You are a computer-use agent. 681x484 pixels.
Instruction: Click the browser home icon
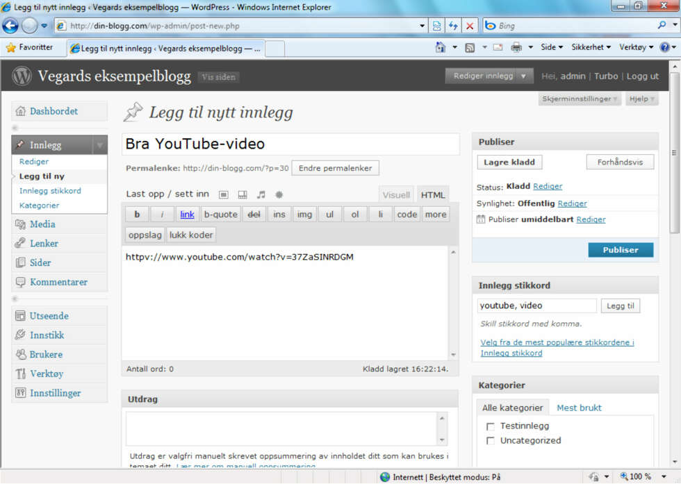tap(441, 47)
